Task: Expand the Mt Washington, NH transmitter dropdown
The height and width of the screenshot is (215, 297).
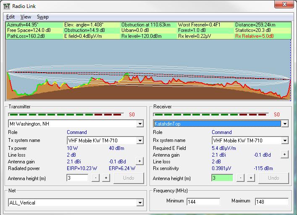Action: pyautogui.click(x=140, y=124)
